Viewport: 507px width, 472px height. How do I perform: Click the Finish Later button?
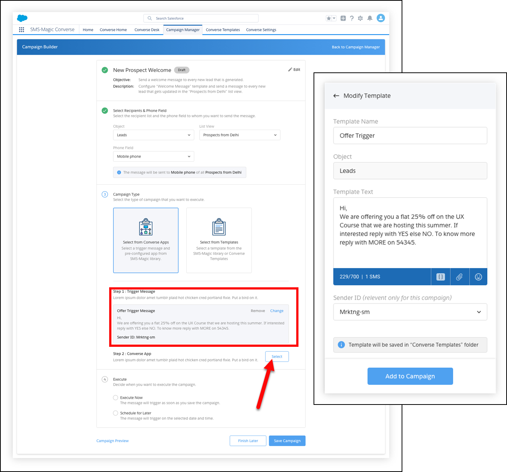click(x=248, y=441)
